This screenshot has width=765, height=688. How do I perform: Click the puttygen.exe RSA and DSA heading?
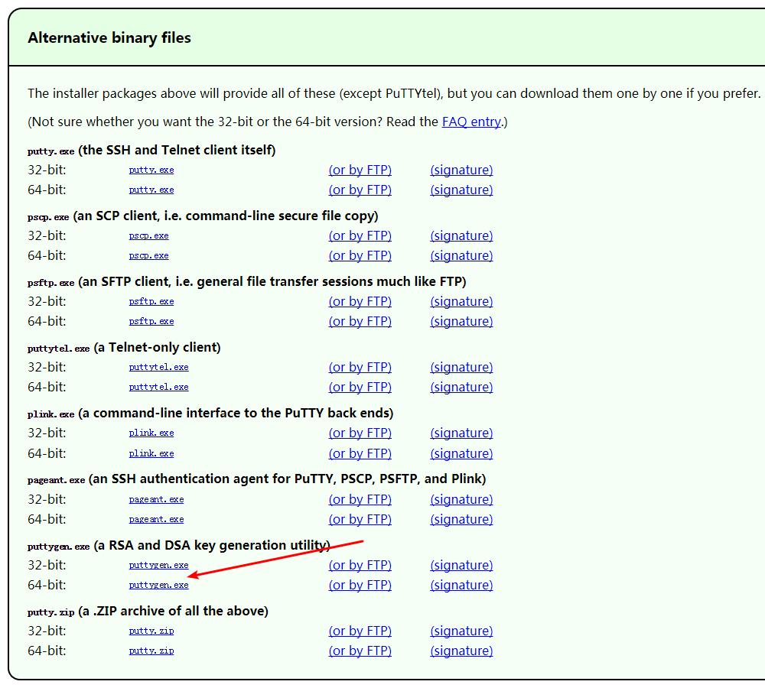[x=178, y=546]
